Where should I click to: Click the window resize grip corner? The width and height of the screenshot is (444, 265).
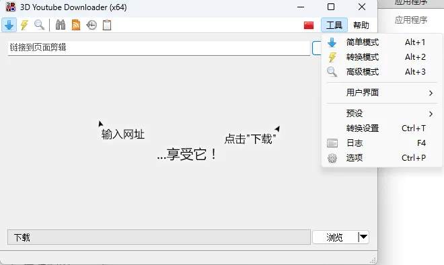(373, 260)
